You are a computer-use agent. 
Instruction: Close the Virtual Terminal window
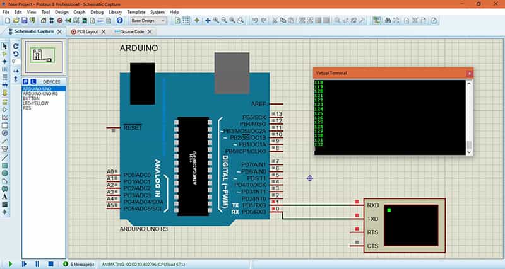[469, 74]
